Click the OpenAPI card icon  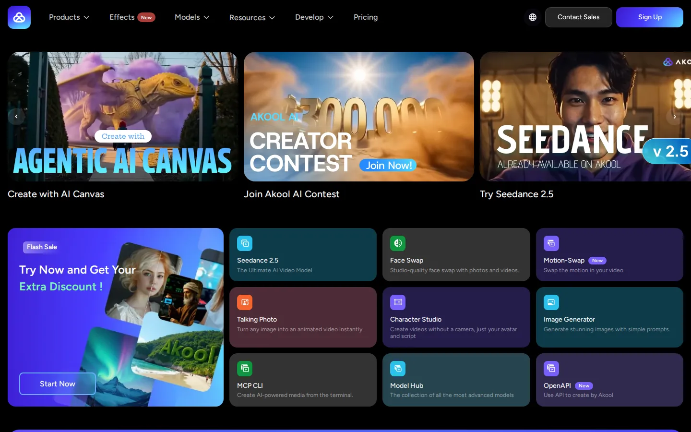(x=551, y=369)
